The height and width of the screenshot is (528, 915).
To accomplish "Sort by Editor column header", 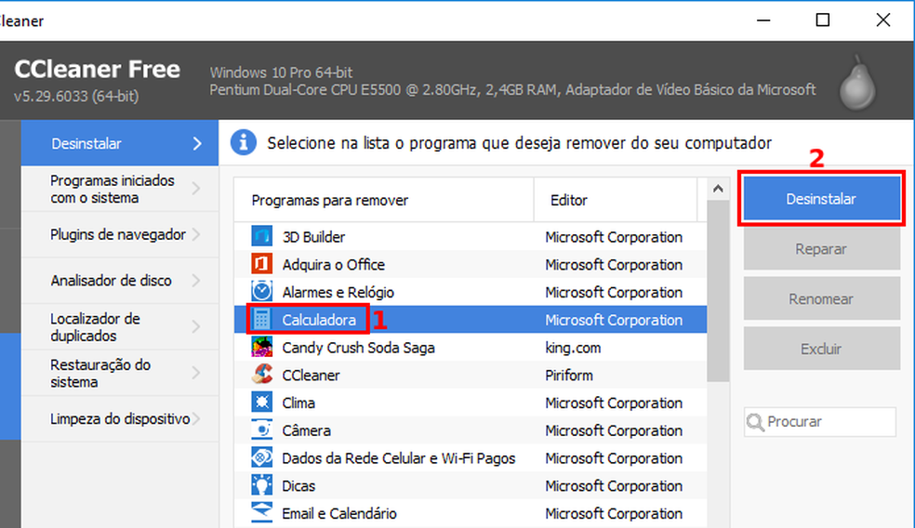I will click(x=616, y=200).
